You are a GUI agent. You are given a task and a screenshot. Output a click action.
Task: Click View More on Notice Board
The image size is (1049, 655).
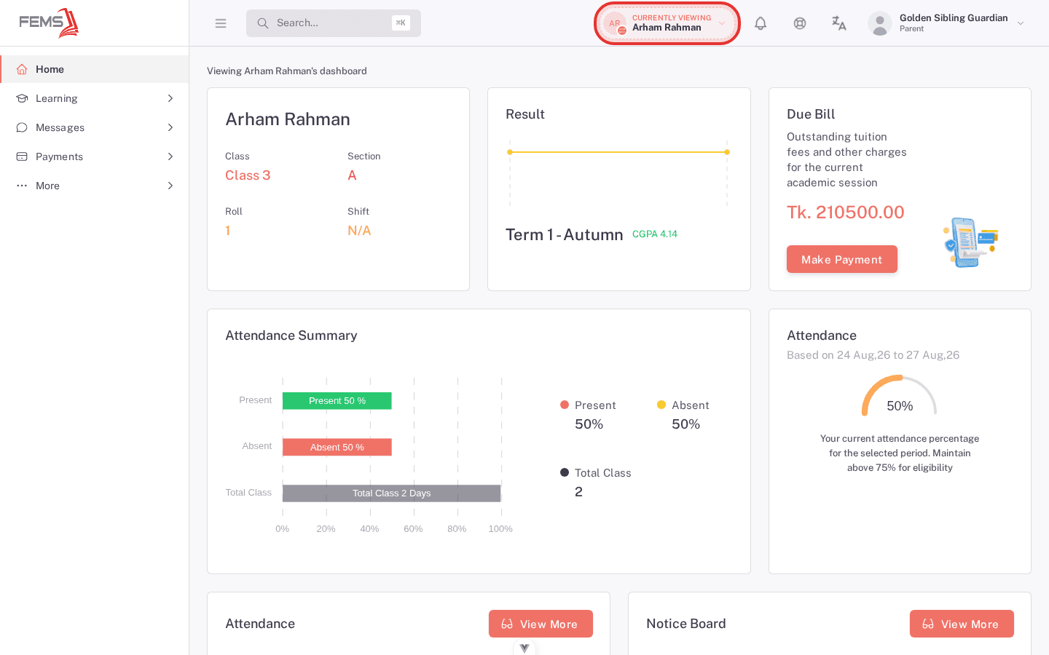click(962, 624)
